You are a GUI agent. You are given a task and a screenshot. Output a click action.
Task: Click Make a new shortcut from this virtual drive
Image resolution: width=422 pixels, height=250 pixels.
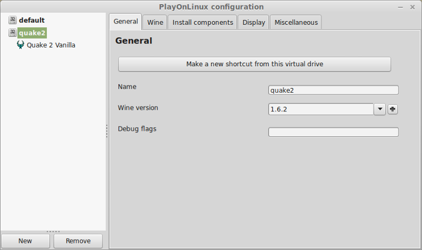[x=254, y=64]
